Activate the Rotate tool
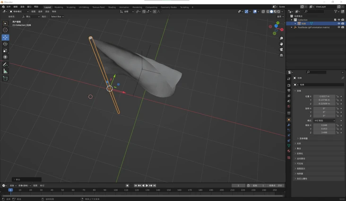Image resolution: width=346 pixels, height=201 pixels. (5, 44)
